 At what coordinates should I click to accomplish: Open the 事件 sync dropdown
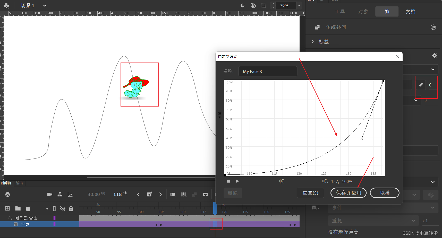coord(383,208)
